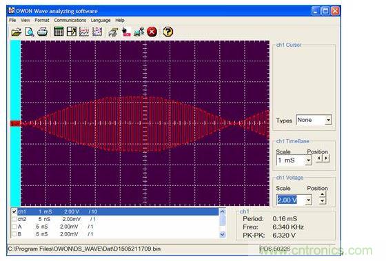This screenshot has width=386, height=261.
Task: Open the Format menu
Action: [x=42, y=20]
